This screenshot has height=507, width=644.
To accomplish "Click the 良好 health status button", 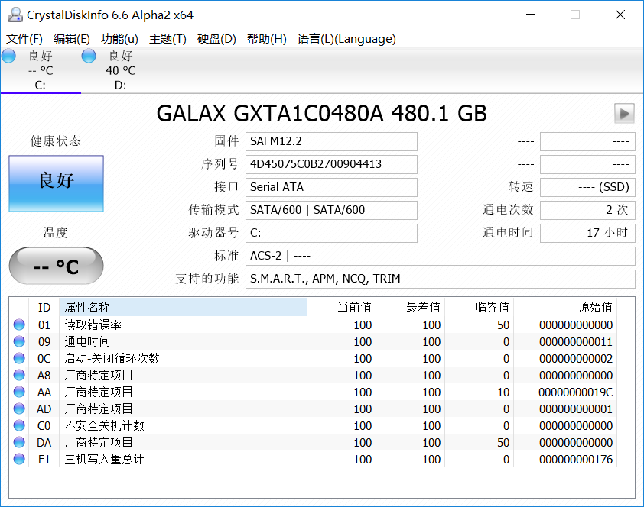I will point(56,183).
